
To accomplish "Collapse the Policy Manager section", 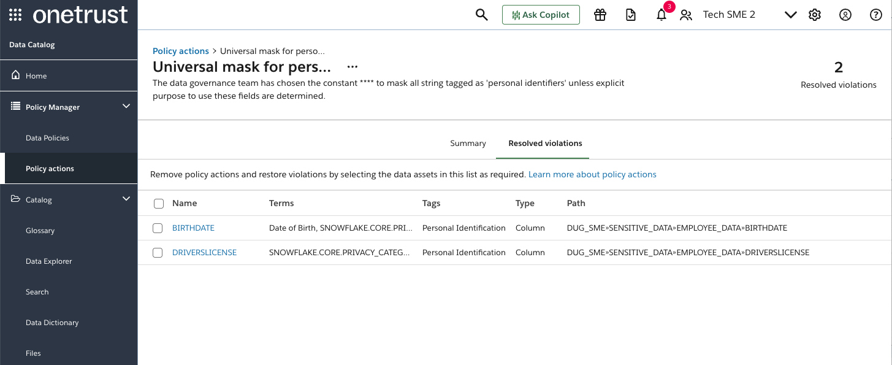I will 126,106.
